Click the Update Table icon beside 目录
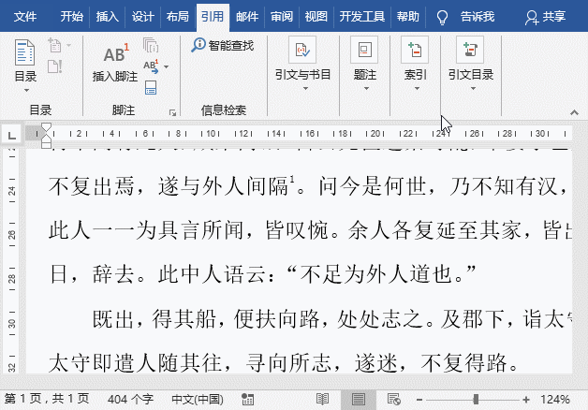This screenshot has width=588, height=410. [x=54, y=66]
